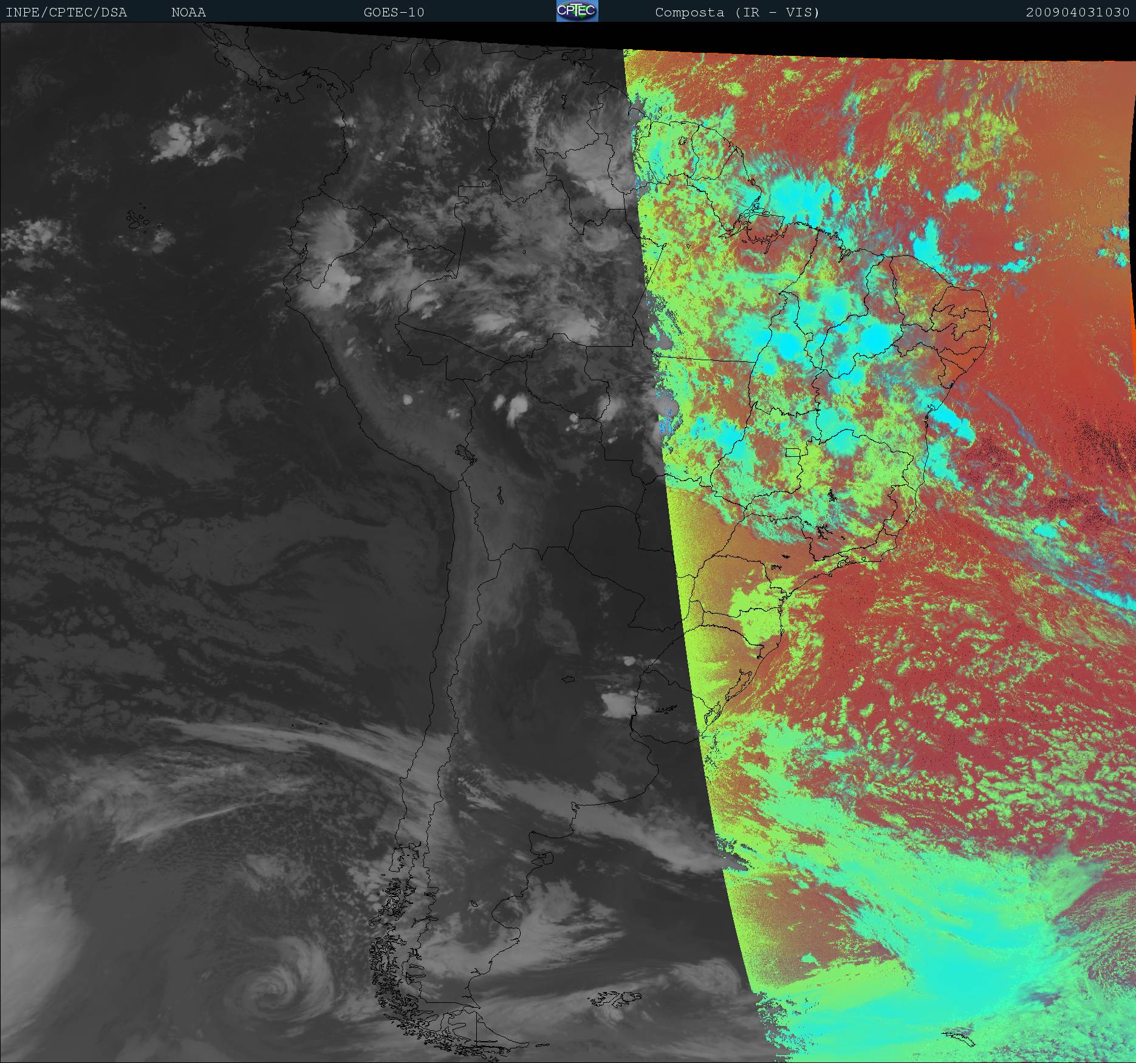1136x1063 pixels.
Task: Select the NOAA label
Action: [x=188, y=12]
